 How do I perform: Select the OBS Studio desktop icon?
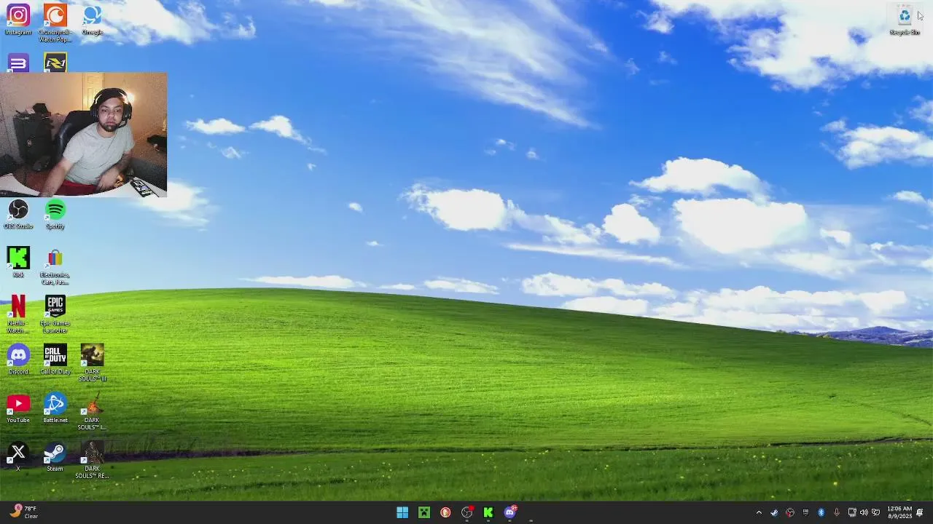point(18,214)
